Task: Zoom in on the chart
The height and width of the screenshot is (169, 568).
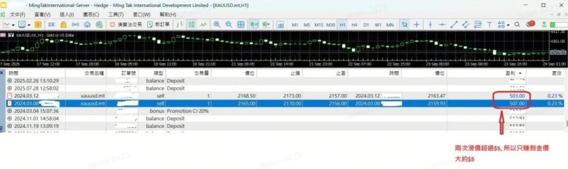Action: (x=217, y=25)
